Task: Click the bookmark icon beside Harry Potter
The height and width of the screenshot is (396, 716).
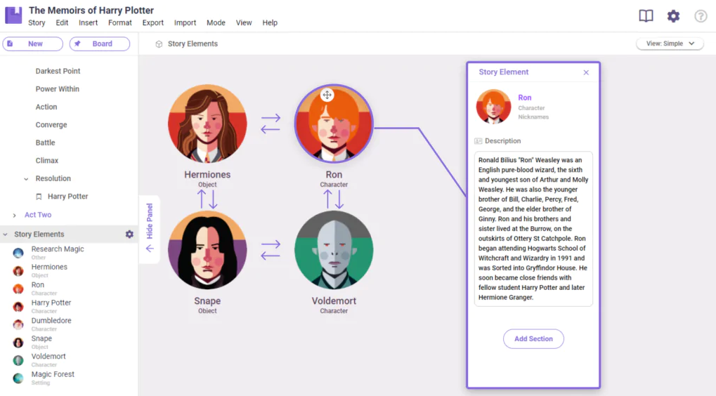Action: point(39,197)
